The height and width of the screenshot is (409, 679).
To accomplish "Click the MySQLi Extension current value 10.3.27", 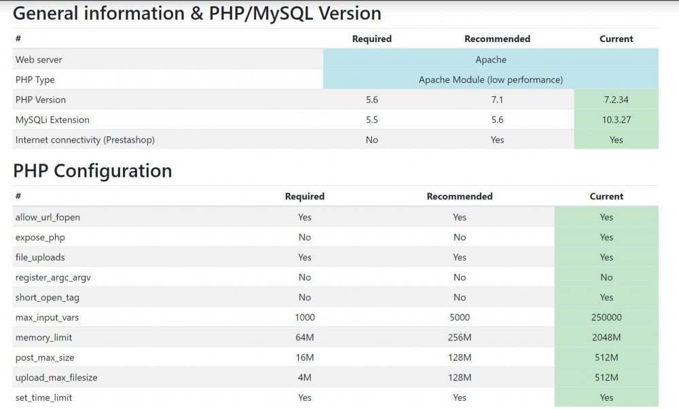I will click(616, 119).
